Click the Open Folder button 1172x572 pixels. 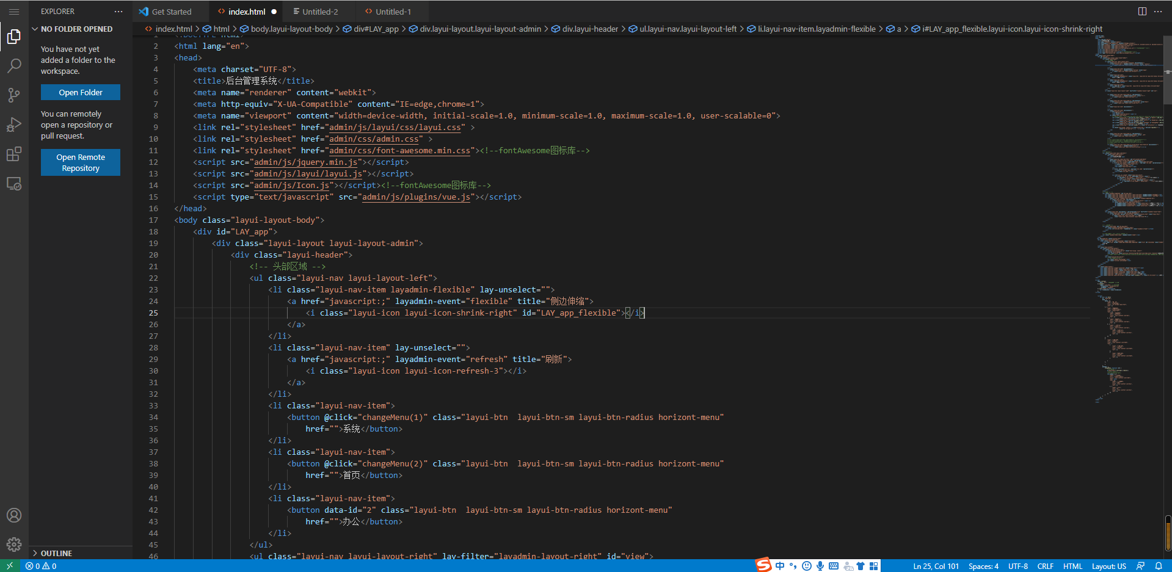coord(81,92)
